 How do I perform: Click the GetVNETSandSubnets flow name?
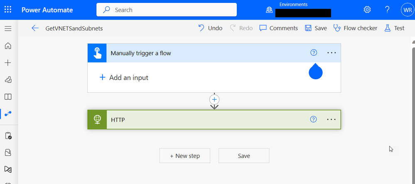74,28
